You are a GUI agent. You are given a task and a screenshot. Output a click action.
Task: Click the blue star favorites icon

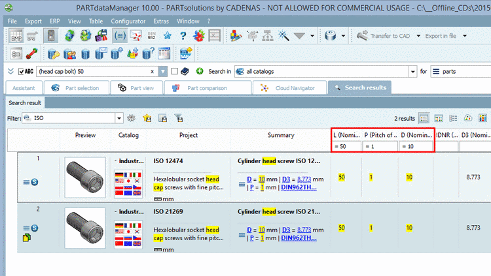[x=168, y=36]
